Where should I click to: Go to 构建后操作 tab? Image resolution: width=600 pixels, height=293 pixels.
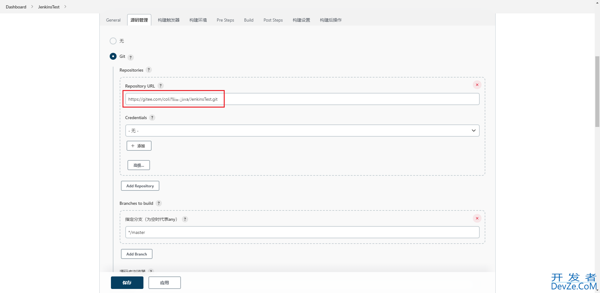point(331,20)
